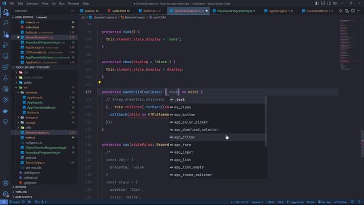364x205 pixels.
Task: Open the notifications bell in status bar
Action: pos(359,202)
